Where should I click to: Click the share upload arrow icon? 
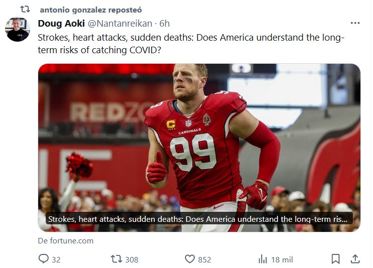[x=355, y=259]
